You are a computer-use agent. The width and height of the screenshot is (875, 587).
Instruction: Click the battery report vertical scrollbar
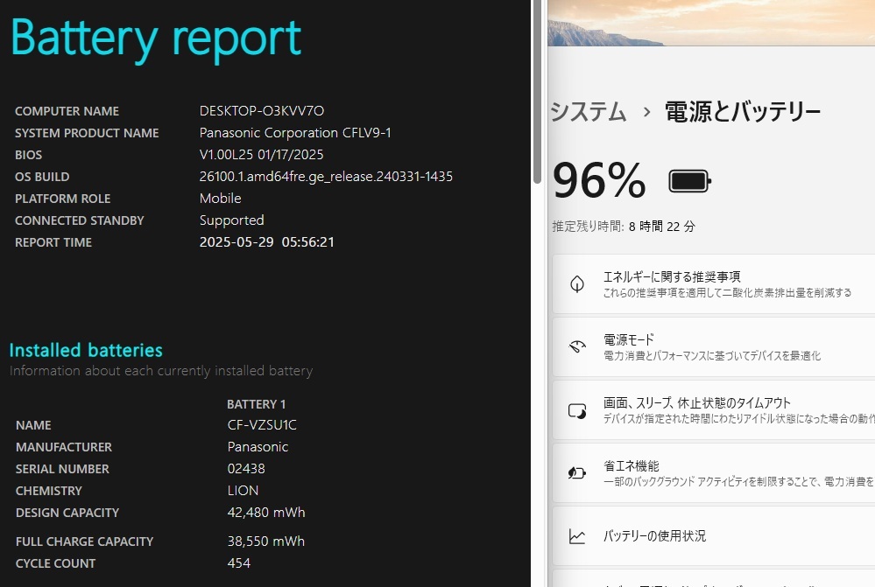coord(537,92)
